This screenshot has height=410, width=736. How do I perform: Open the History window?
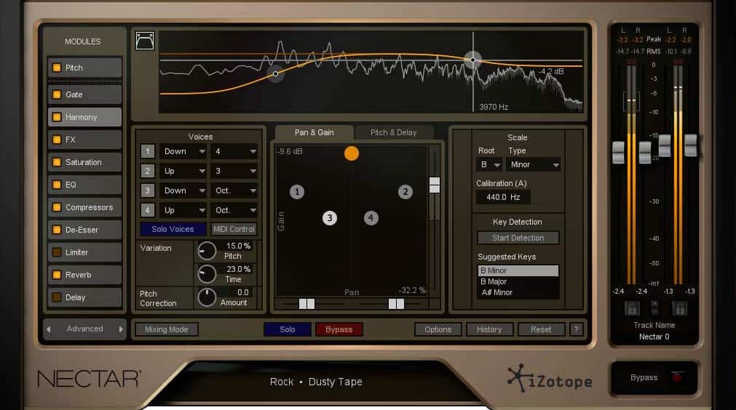coord(489,329)
